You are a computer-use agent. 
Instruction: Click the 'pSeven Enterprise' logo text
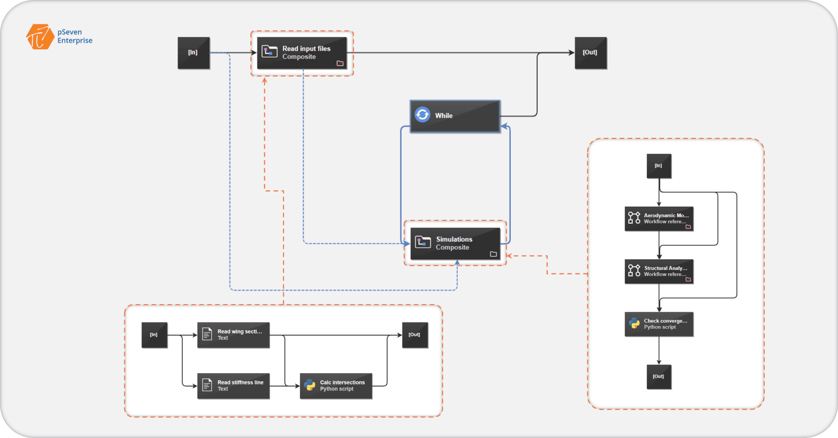point(75,36)
